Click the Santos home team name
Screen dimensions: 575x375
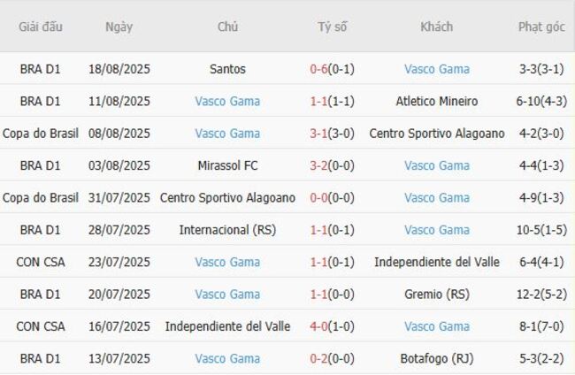tap(227, 69)
